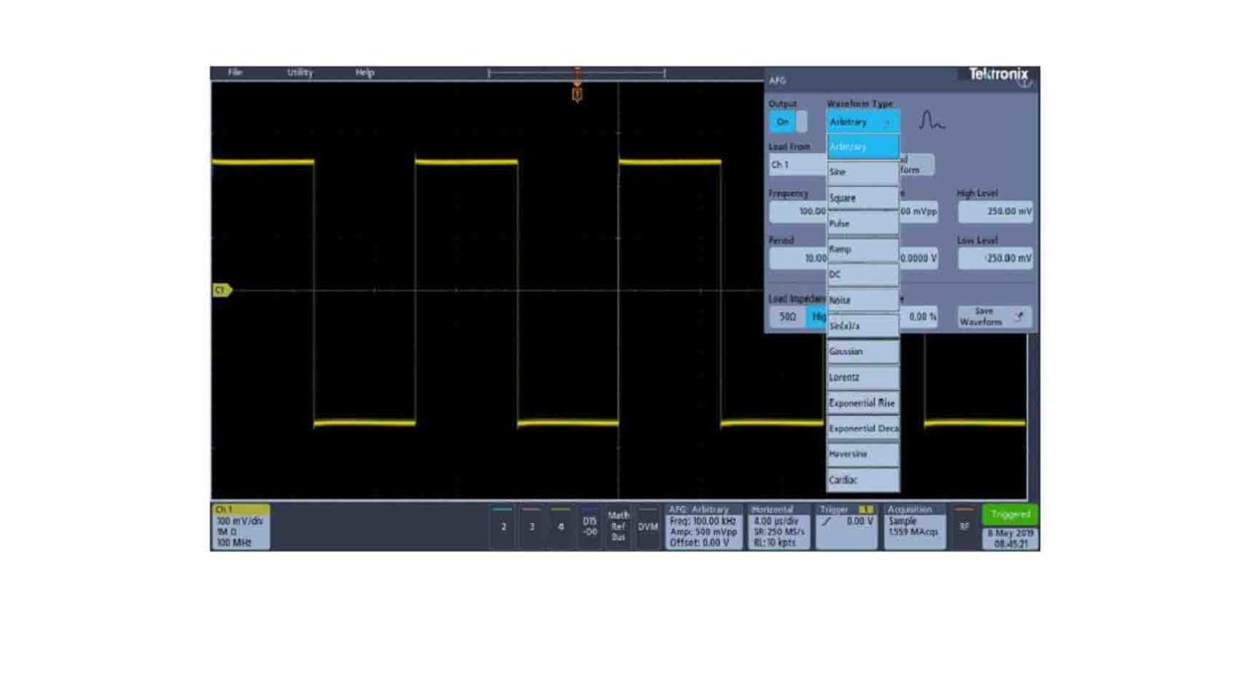Open the Ch 1 channel badge
Image resolution: width=1243 pixels, height=698 pixels.
coord(241,527)
